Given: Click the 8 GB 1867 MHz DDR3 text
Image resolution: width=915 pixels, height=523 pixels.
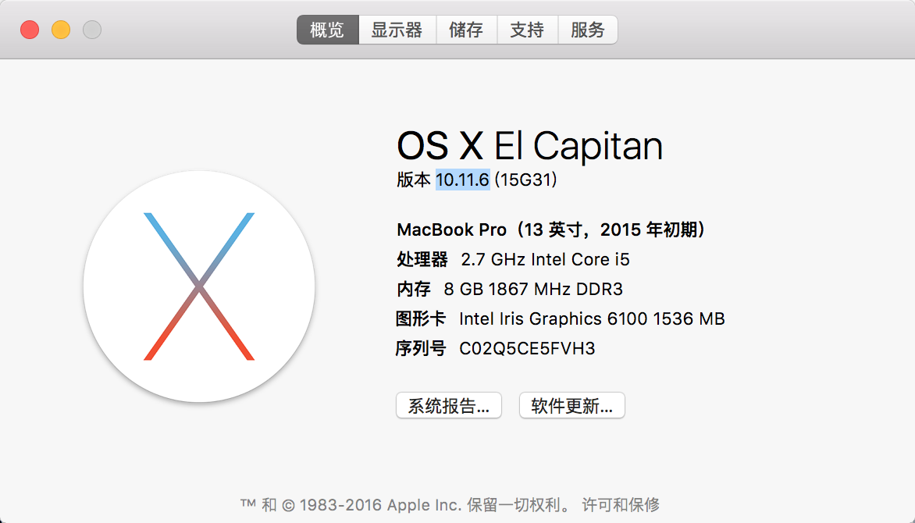Looking at the screenshot, I should click(533, 289).
